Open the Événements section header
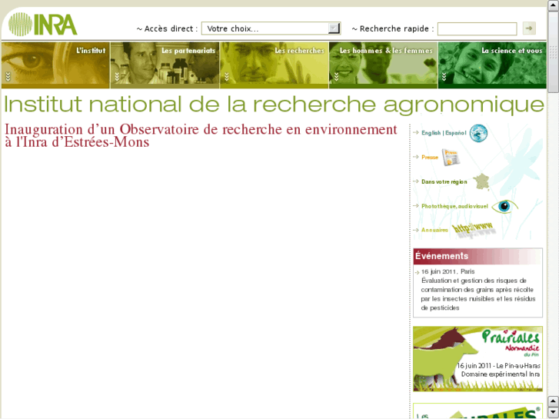Screen dimensions: 559x419 click(x=477, y=256)
